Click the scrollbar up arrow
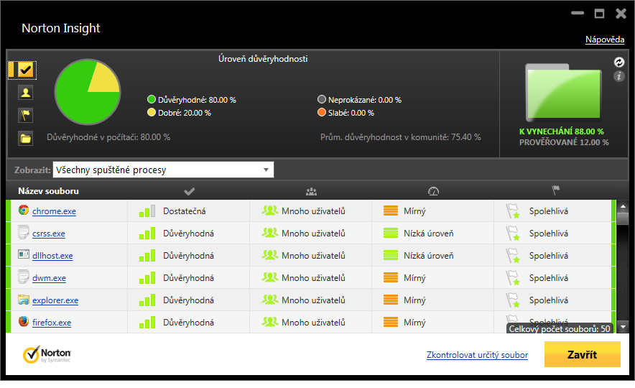635x388 pixels. pos(623,206)
